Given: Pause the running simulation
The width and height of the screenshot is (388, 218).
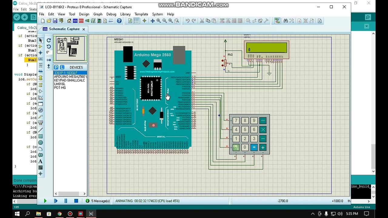Looking at the screenshot, I should pos(66,201).
